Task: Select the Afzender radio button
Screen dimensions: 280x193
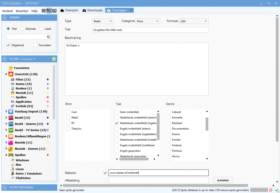Action: click(22, 29)
